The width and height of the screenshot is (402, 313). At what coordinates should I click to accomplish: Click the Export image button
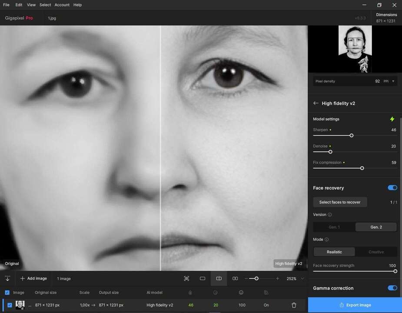click(355, 305)
